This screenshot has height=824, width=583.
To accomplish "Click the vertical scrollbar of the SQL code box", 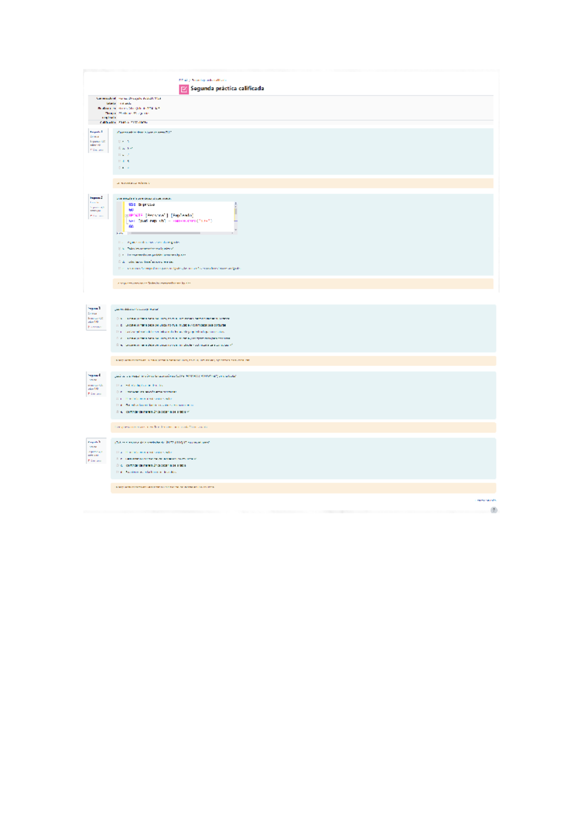I will pos(236,216).
